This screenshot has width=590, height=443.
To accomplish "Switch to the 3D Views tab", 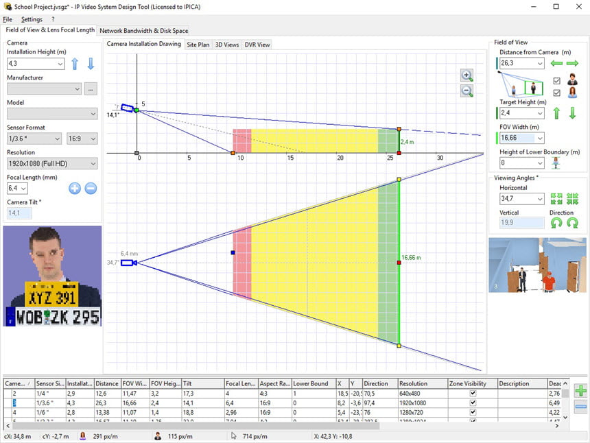I will (x=227, y=45).
